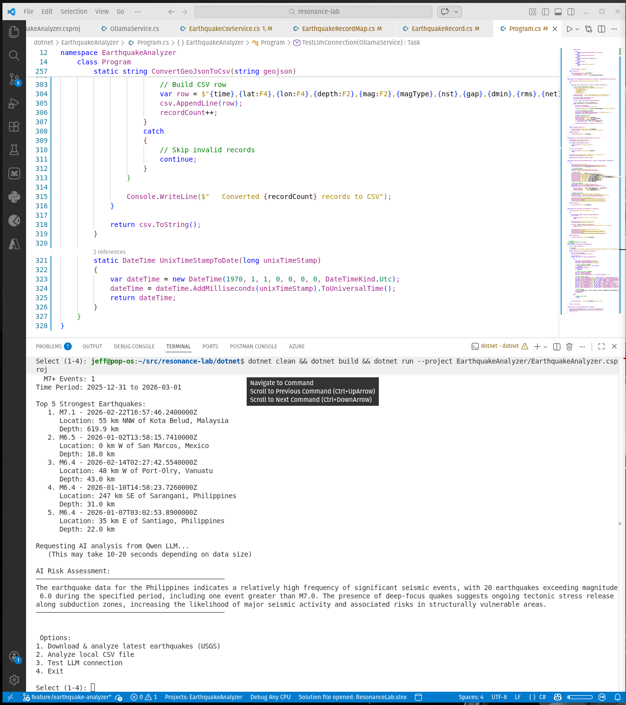Switch to the DEBUG CONSOLE panel tab
The height and width of the screenshot is (705, 626).
[x=134, y=346]
